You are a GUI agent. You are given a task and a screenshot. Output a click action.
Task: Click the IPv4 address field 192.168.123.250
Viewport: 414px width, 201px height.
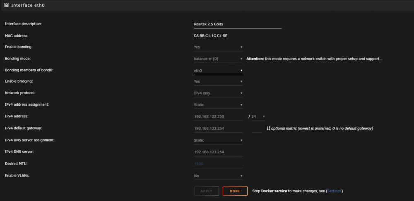[218, 116]
